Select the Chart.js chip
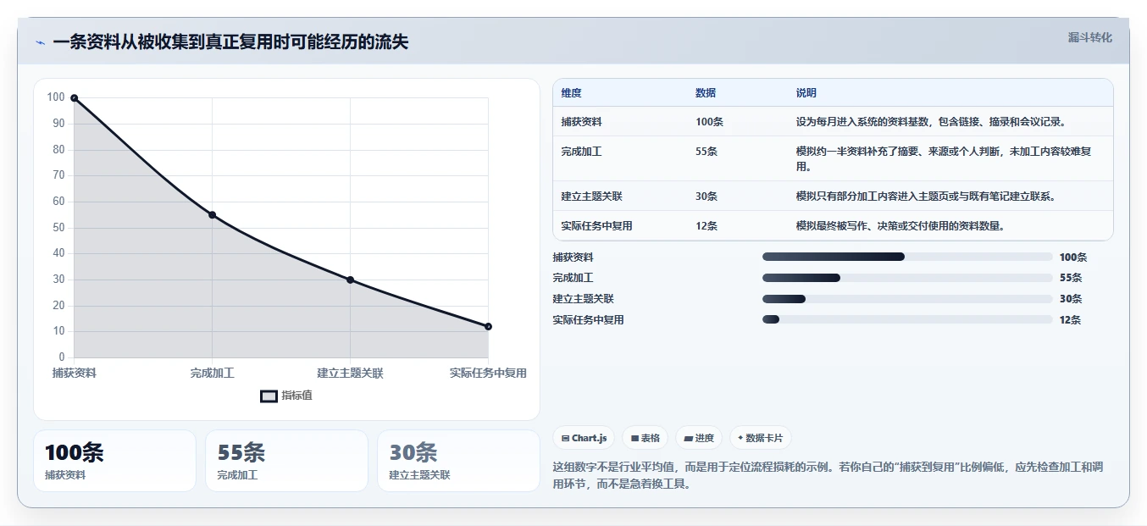Viewport: 1147px width, 526px height. click(584, 438)
